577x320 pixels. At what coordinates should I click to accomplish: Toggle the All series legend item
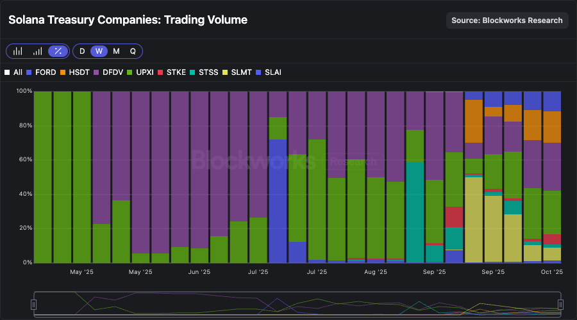[x=13, y=72]
